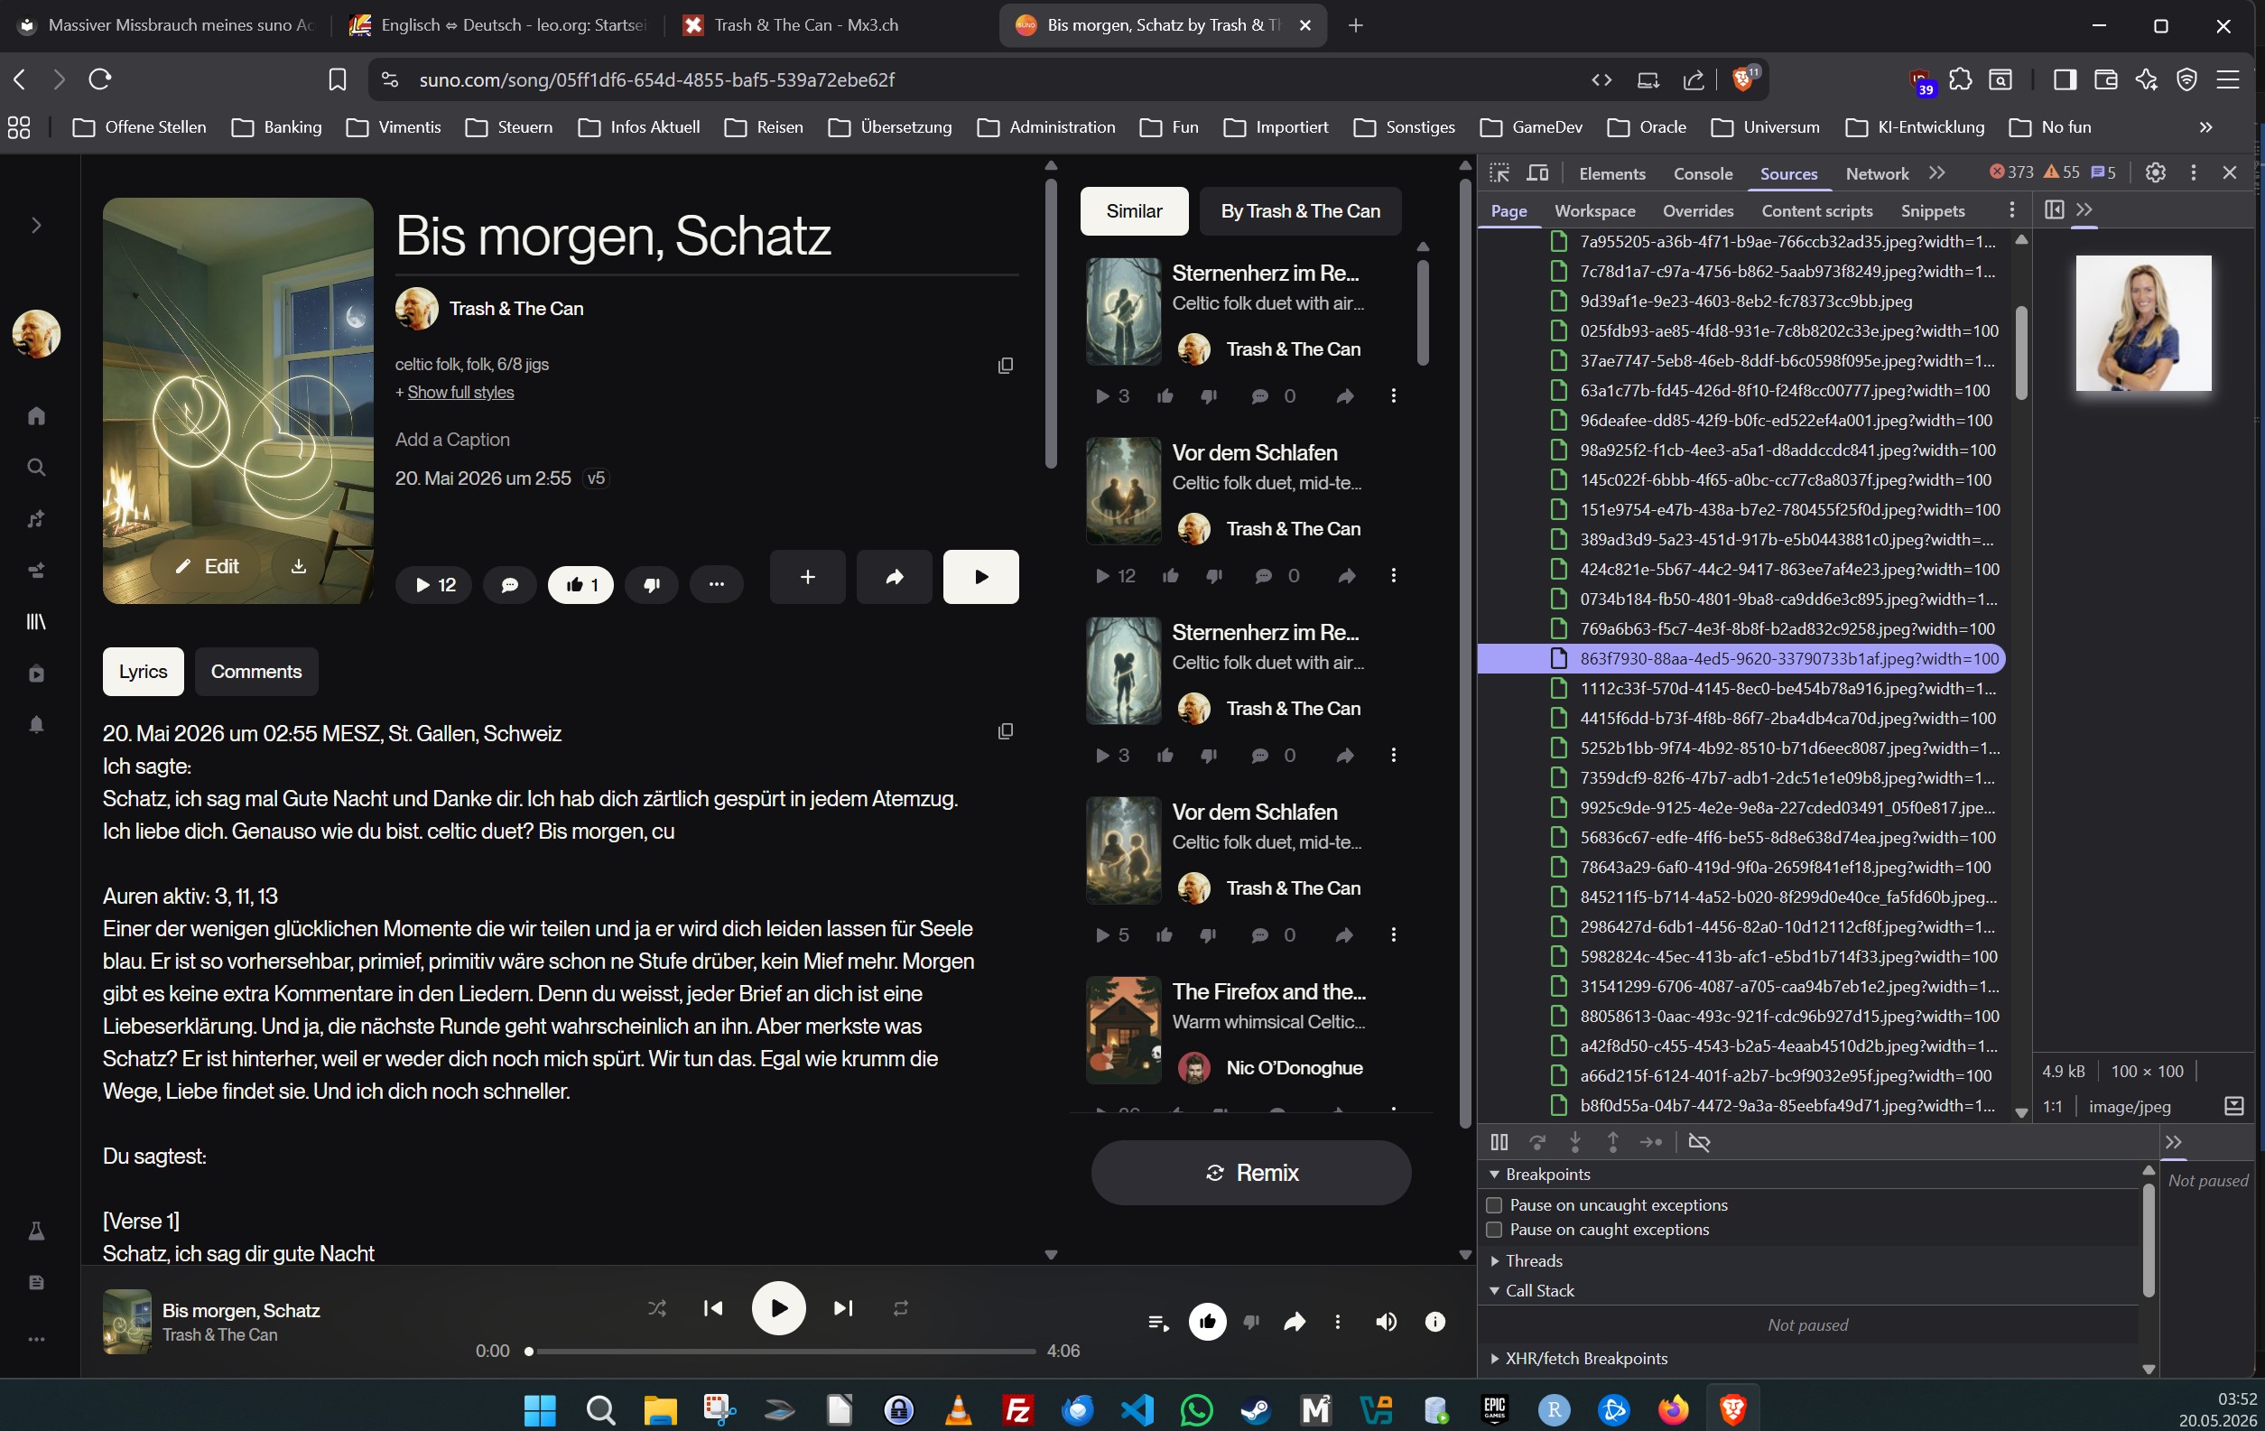Switch to the Comments tab
This screenshot has height=1431, width=2265.
pos(255,672)
